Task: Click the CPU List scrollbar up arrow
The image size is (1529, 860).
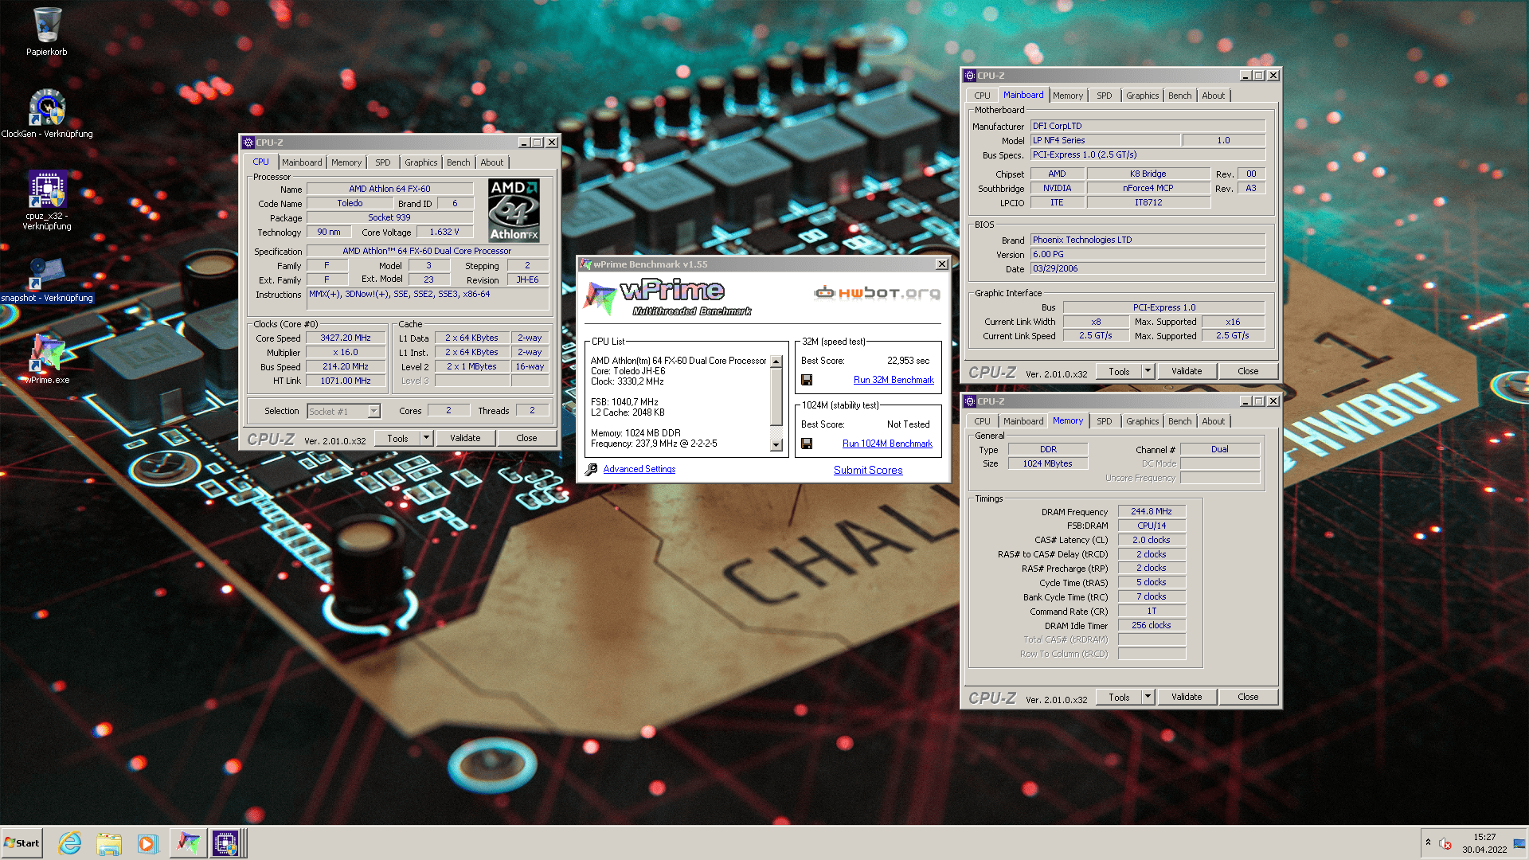Action: tap(776, 362)
